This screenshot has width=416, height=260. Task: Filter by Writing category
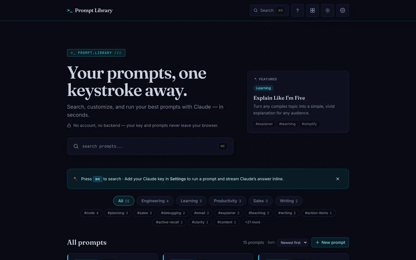click(289, 201)
